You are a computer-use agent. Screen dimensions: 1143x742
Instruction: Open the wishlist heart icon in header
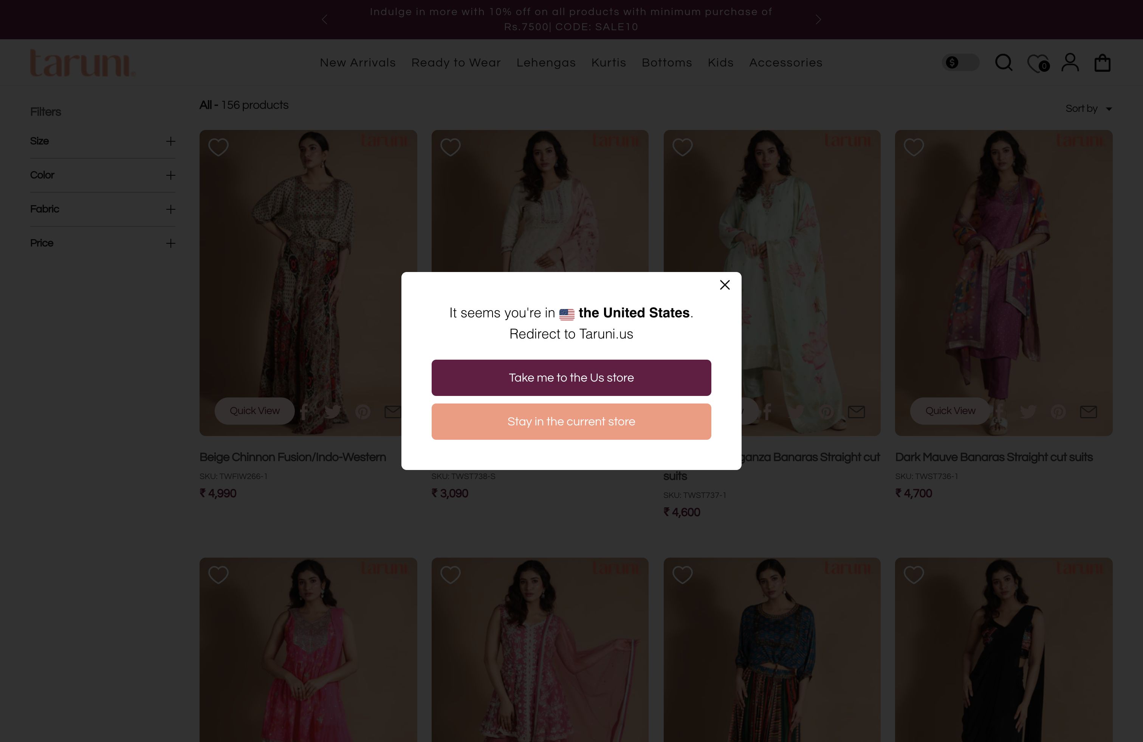1037,63
